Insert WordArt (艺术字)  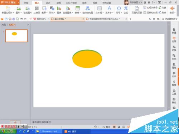coord(109,10)
